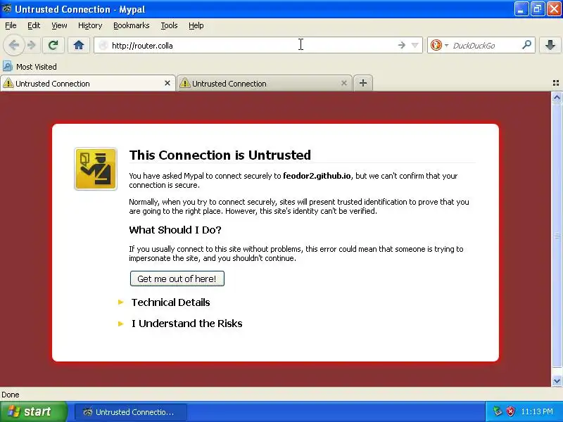Screen dimensions: 563x422
Task: Click the search magnifier icon
Action: (x=526, y=45)
